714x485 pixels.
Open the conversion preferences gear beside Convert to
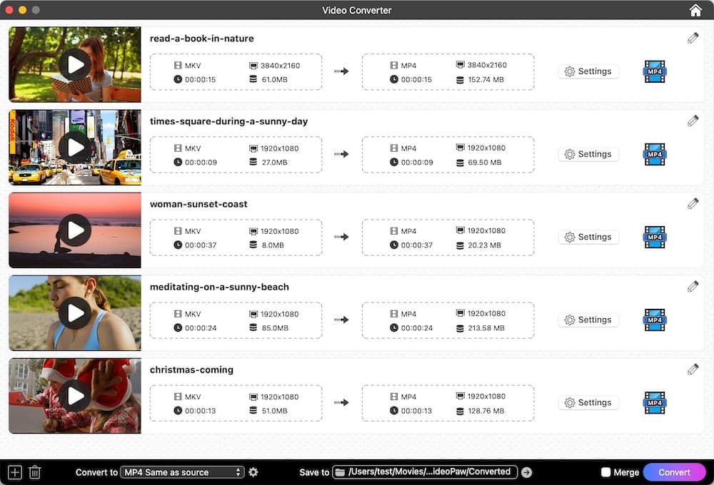pyautogui.click(x=253, y=471)
